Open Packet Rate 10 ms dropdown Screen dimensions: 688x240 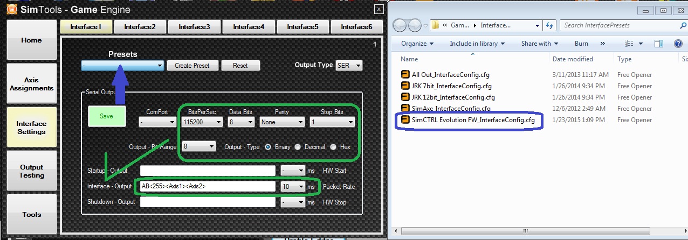coord(292,186)
